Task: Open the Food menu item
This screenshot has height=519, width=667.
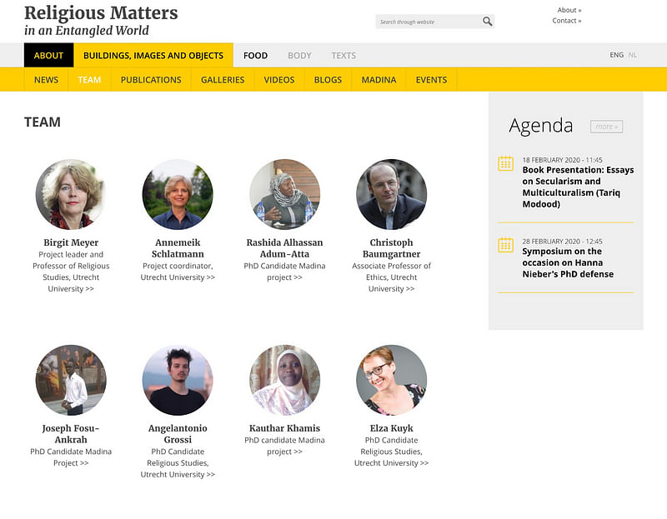Action: (255, 56)
